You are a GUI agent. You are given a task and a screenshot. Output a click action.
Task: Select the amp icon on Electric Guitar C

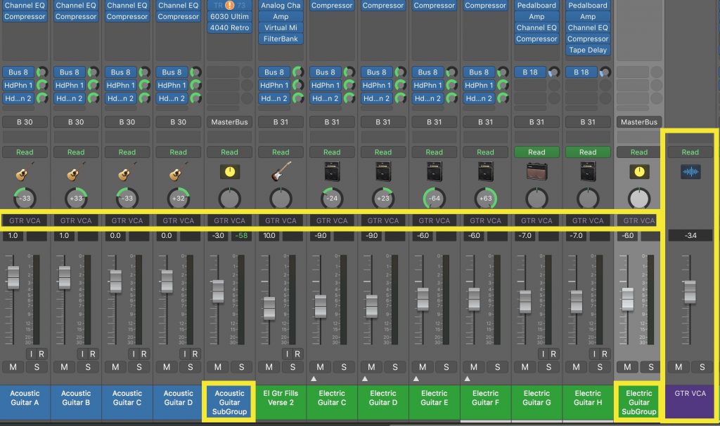[332, 173]
